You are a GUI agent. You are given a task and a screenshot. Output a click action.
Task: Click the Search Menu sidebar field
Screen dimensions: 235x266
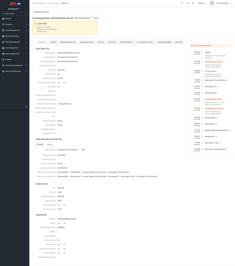click(14, 14)
